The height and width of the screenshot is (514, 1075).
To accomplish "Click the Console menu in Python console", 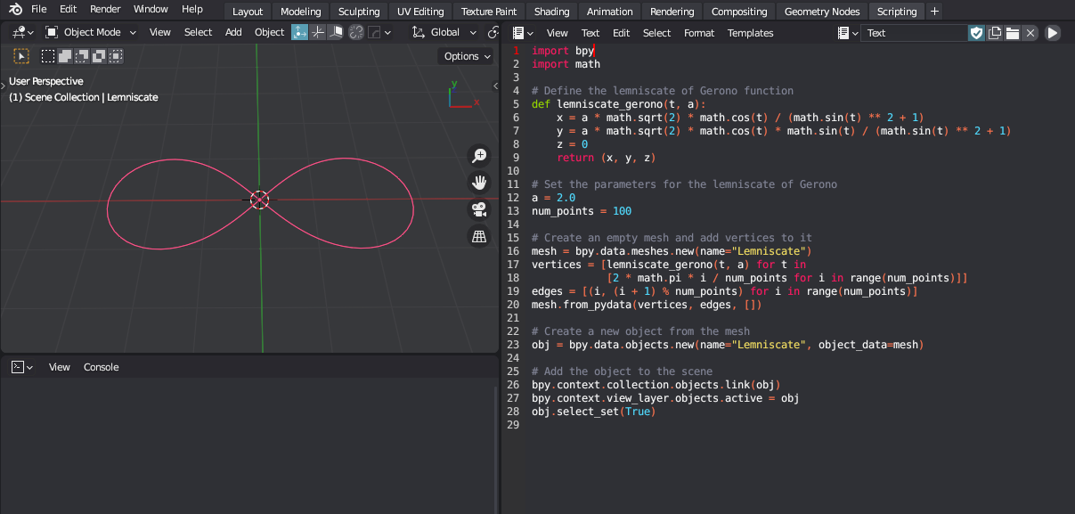I will click(101, 367).
